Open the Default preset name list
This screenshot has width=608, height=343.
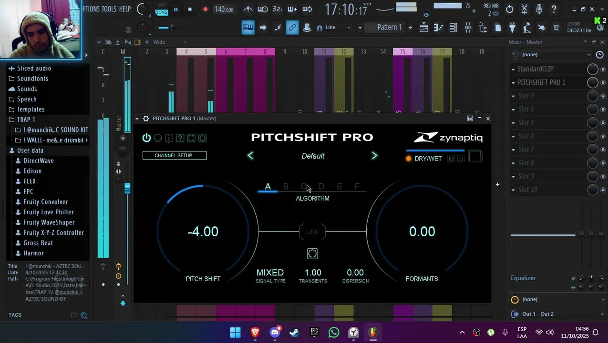point(313,156)
